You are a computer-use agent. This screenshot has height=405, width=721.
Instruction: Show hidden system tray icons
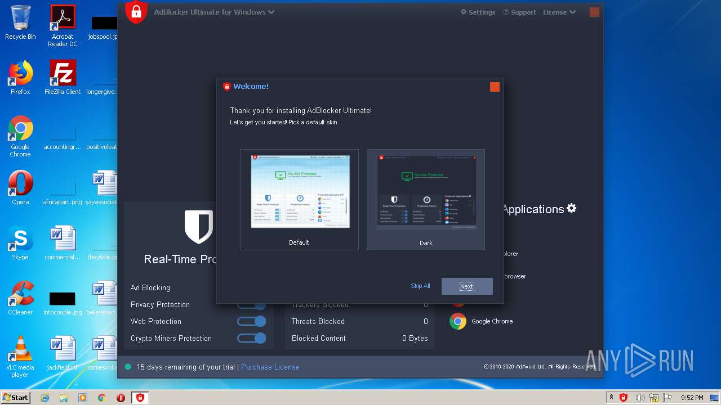tap(611, 398)
